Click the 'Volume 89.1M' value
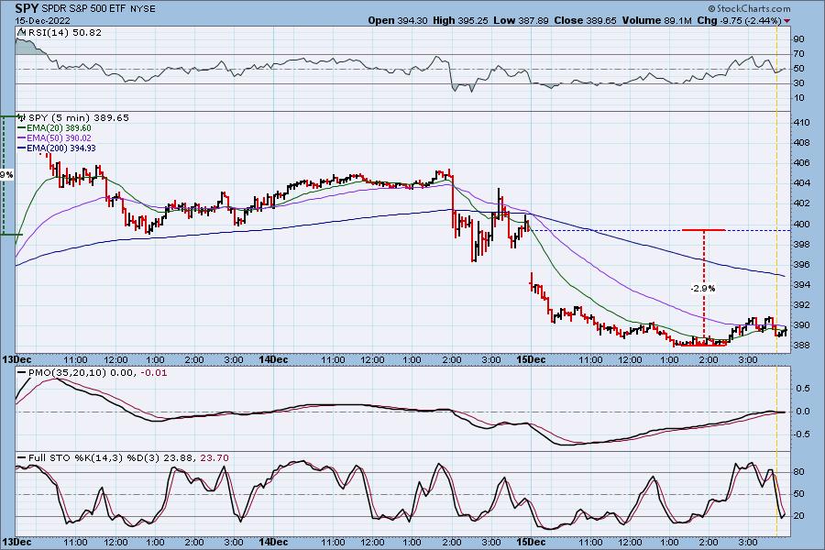Screen dimensions: 825x550 tap(656, 20)
